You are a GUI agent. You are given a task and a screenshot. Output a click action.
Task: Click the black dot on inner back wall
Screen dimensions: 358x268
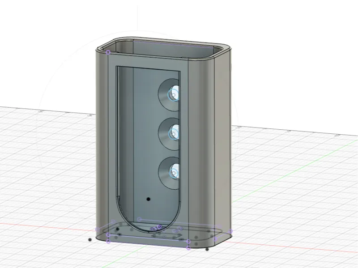tap(149, 199)
